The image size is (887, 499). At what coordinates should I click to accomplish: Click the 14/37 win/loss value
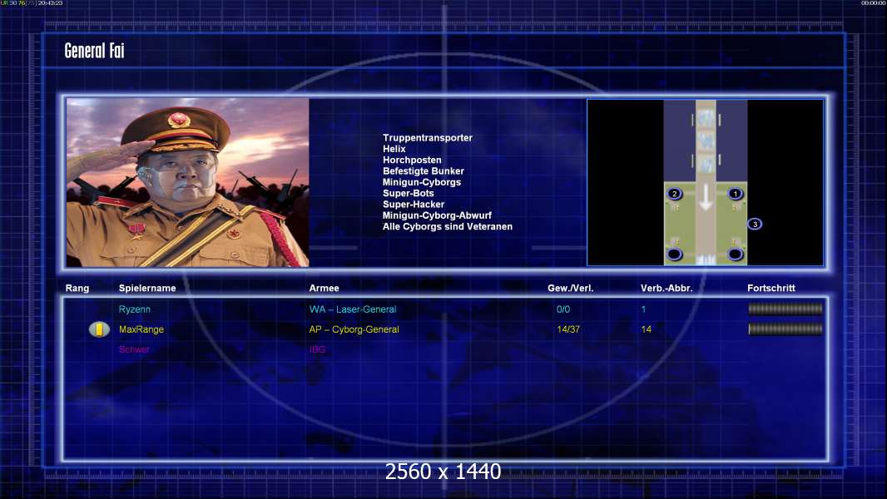coord(568,329)
